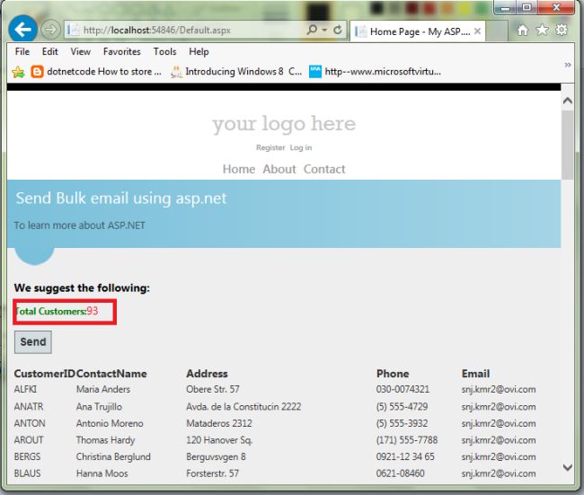Click Ana Trujillo contact name
Image resolution: width=584 pixels, height=495 pixels.
pos(99,406)
